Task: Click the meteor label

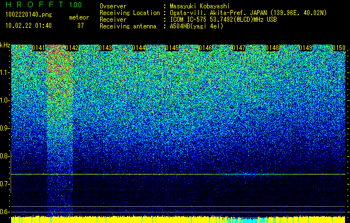Action: pyautogui.click(x=79, y=17)
